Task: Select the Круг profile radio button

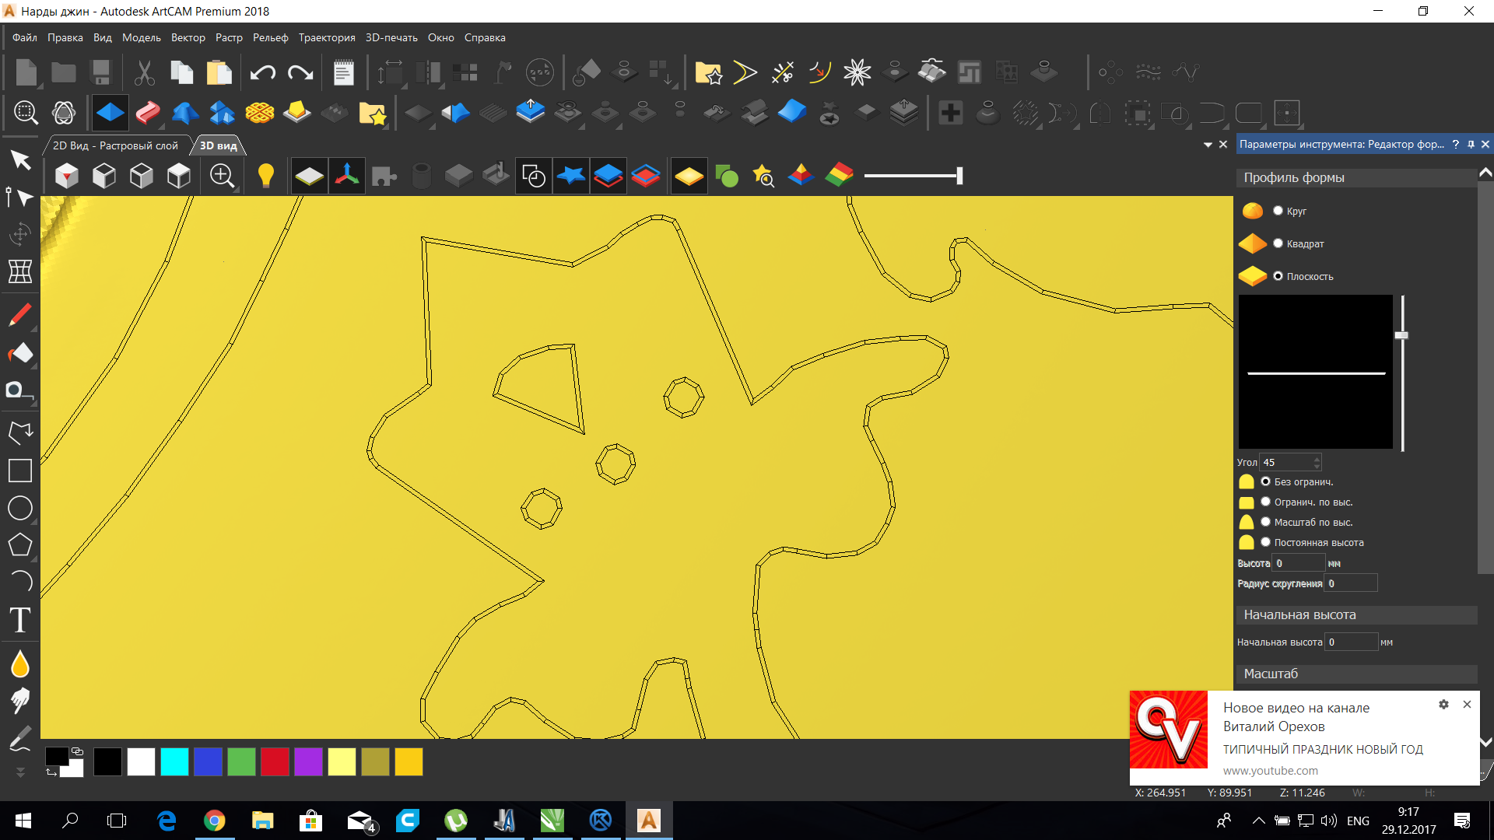Action: (1278, 211)
